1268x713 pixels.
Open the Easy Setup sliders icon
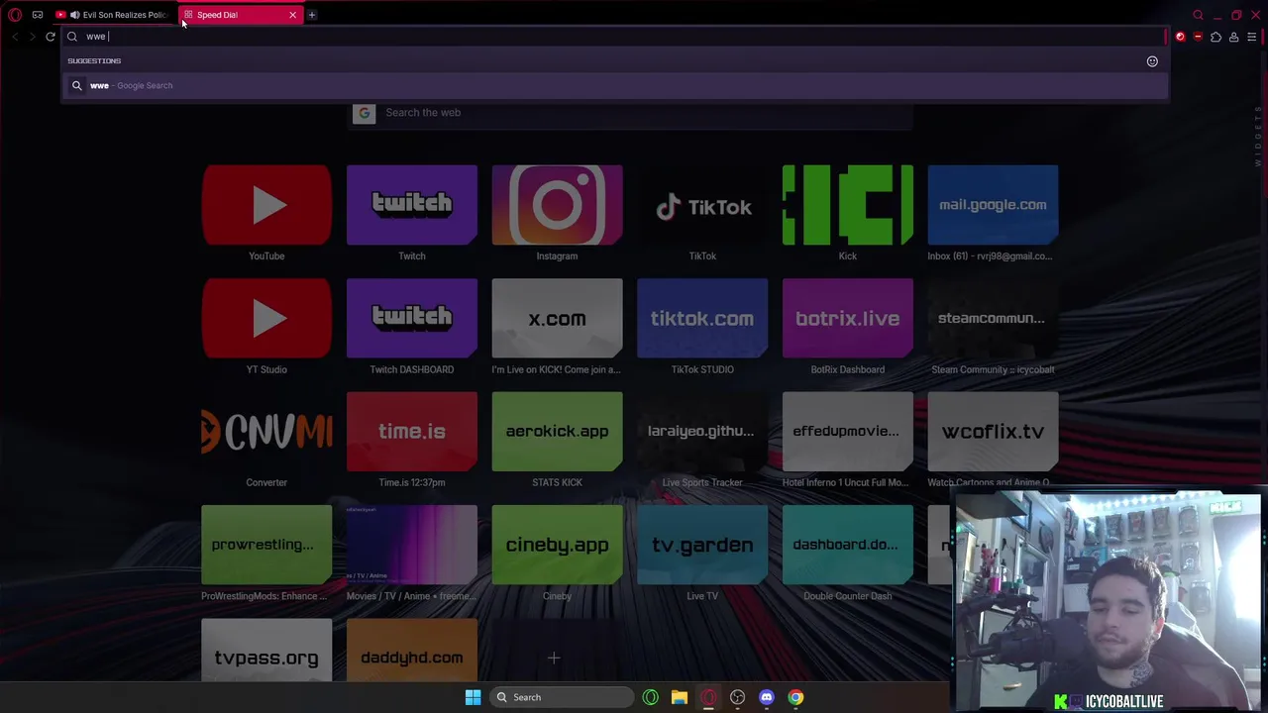(1251, 37)
